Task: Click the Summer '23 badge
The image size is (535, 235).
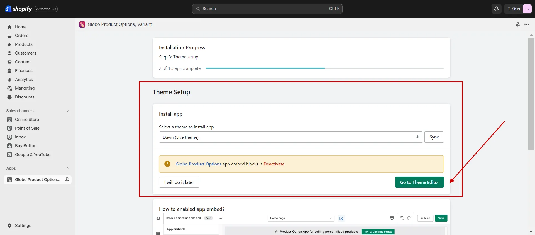Action: (46, 9)
